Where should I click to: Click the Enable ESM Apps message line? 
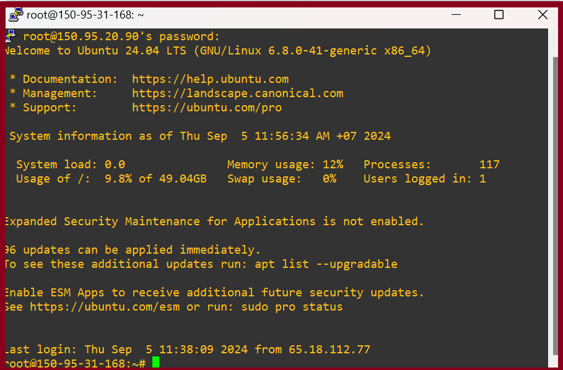pyautogui.click(x=215, y=293)
